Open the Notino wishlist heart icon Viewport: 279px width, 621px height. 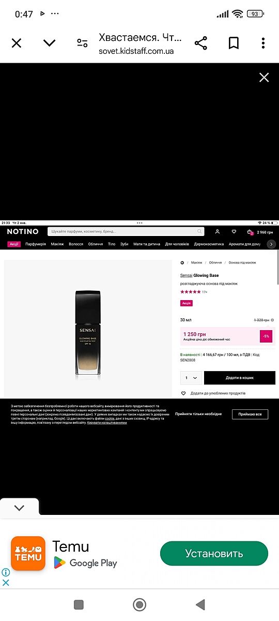tap(234, 232)
